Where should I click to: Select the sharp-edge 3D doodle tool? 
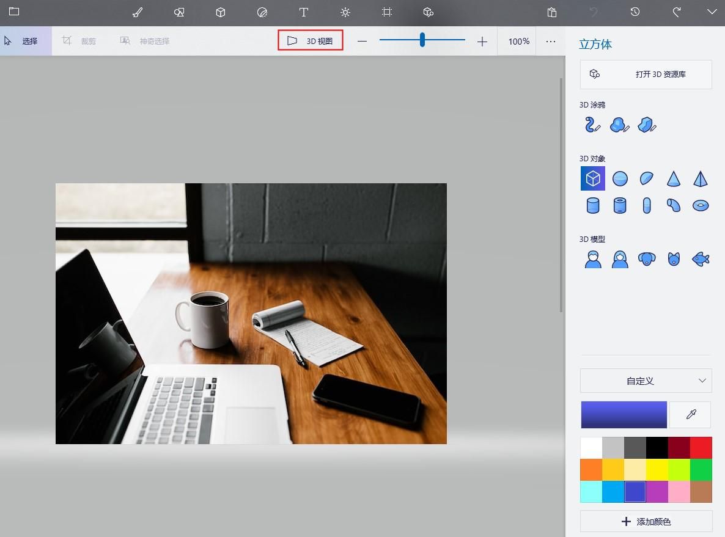[647, 125]
